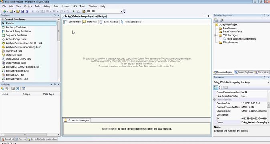This screenshot has width=270, height=144.
Task: Open the Debug menu
Action: tap(47, 6)
